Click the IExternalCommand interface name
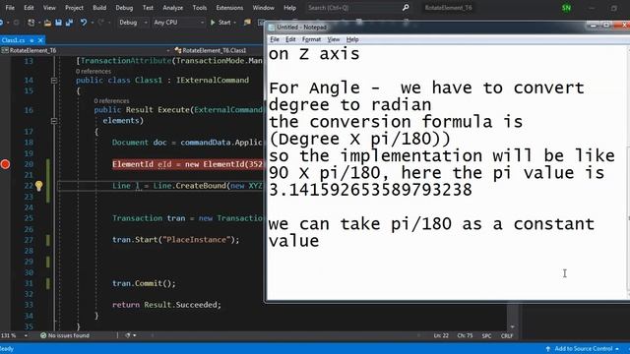630x354 pixels. [213, 80]
